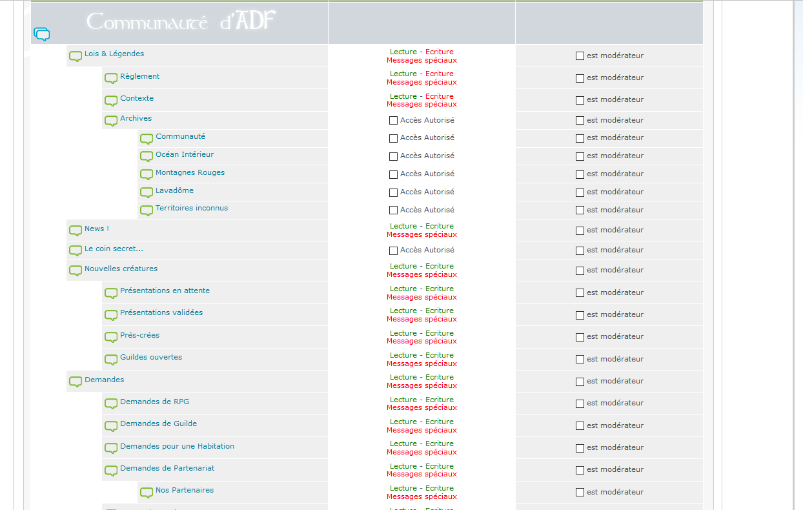
Task: Tick est modérateur for Nos Partenaires
Action: 580,493
